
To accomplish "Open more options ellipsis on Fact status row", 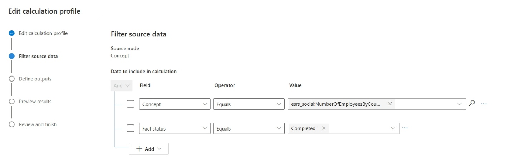I will [x=405, y=128].
